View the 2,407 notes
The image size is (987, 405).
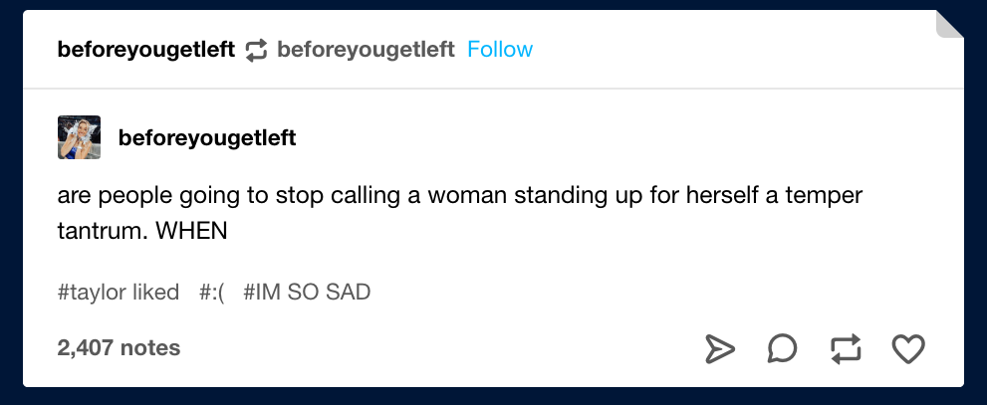pos(119,347)
